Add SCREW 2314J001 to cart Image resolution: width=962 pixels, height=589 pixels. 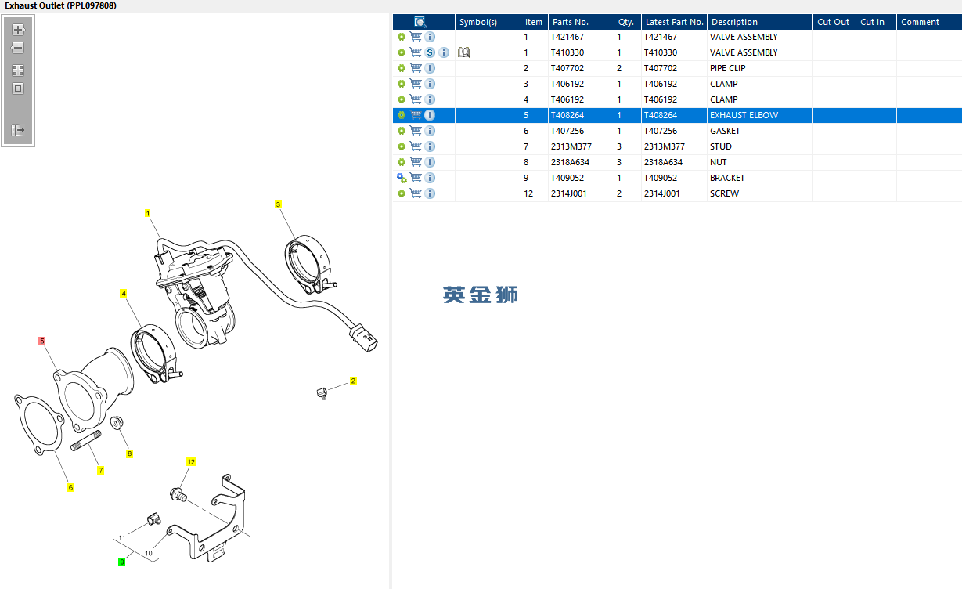pos(416,193)
